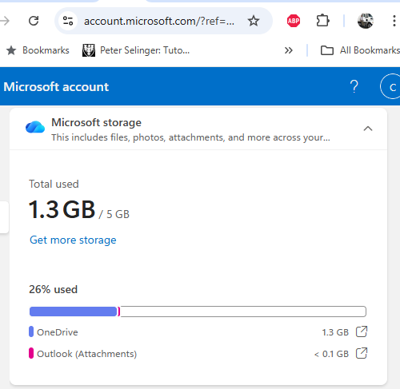
Task: Open Peter Selinger tutorial bookmark
Action: tap(136, 50)
